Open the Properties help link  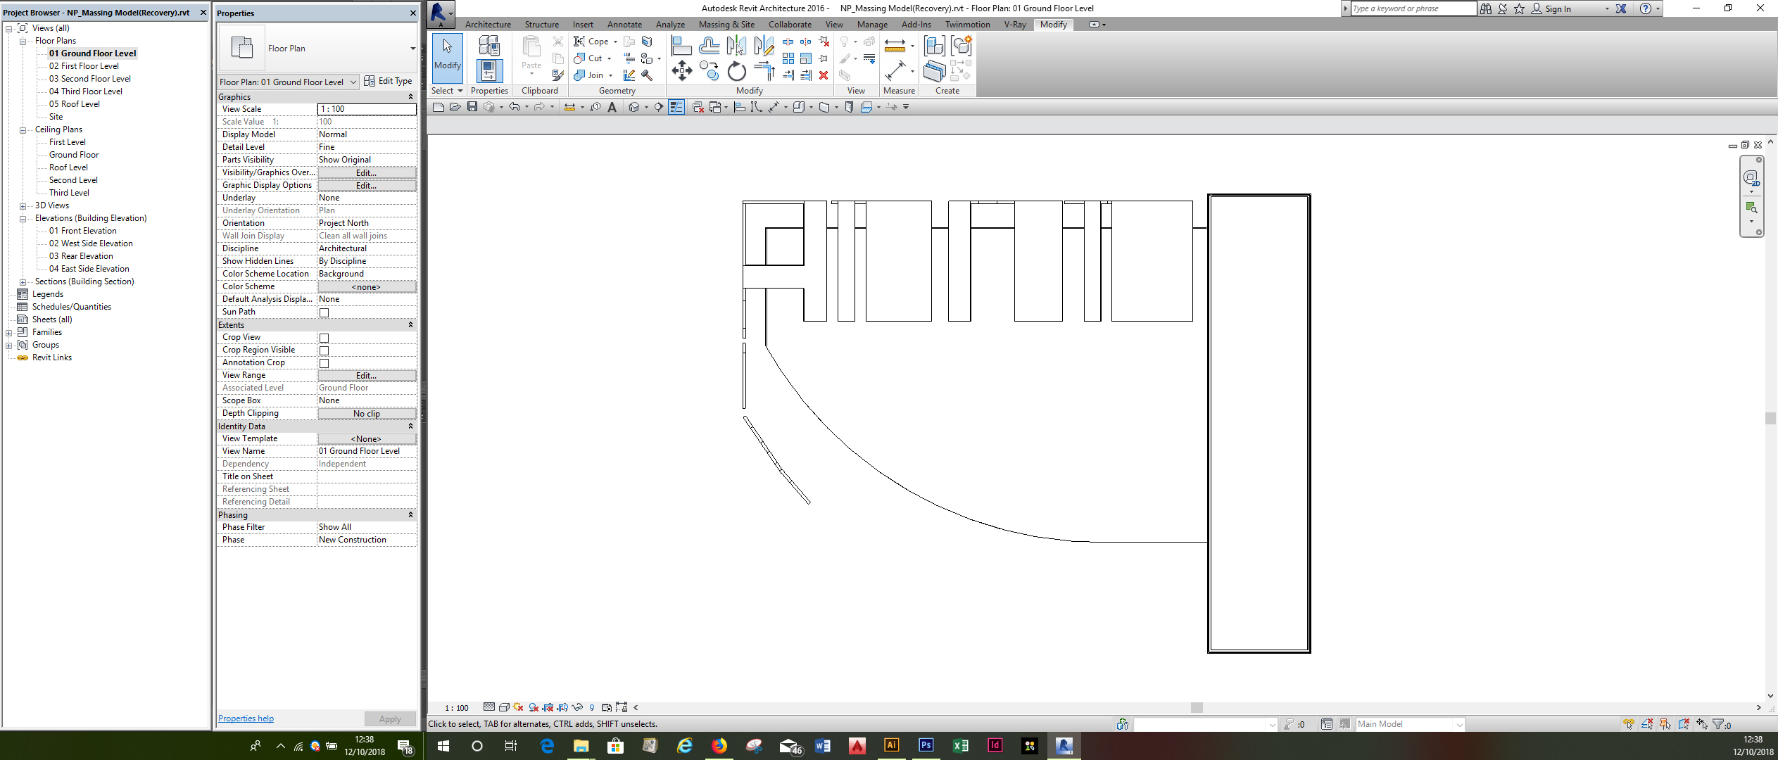[x=245, y=718]
